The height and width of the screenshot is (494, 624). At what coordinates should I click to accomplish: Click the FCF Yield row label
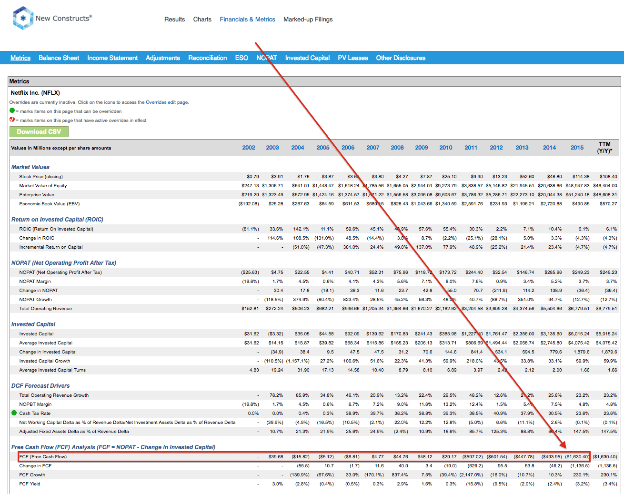30,484
